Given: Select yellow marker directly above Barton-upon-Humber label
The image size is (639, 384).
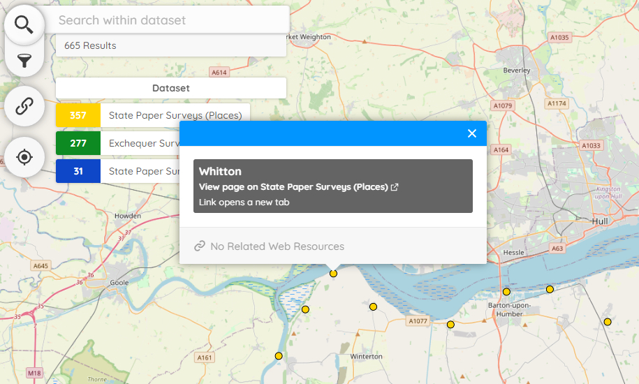Looking at the screenshot, I should pos(506,292).
